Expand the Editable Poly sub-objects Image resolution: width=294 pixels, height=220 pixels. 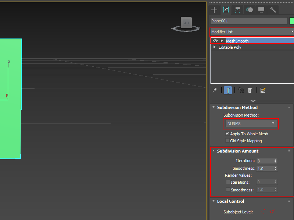tap(215, 47)
